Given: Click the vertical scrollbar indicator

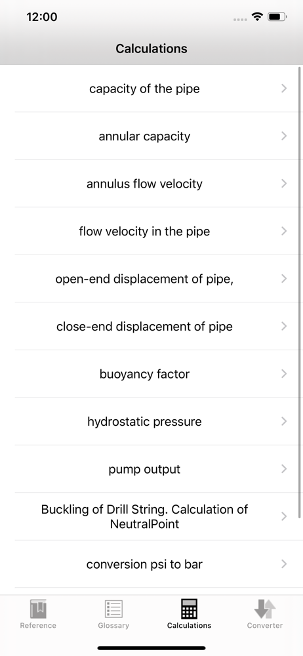Looking at the screenshot, I should 300,293.
